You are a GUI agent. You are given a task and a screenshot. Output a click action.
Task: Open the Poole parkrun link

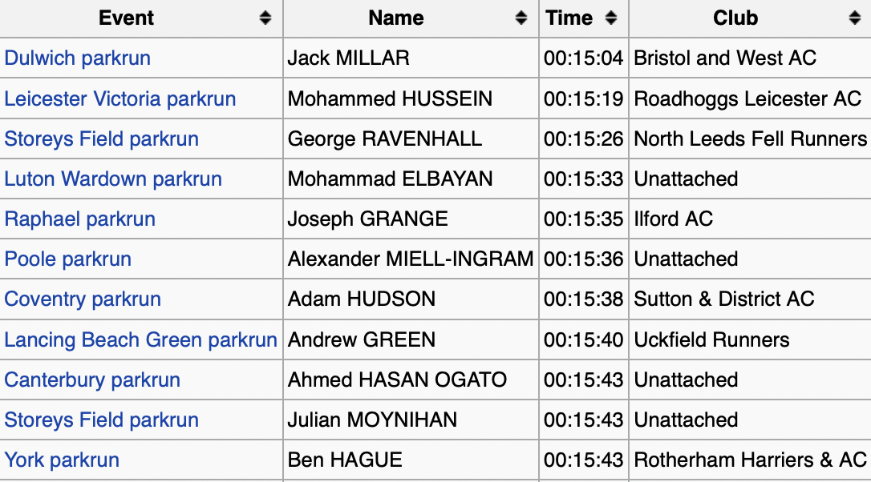[68, 259]
